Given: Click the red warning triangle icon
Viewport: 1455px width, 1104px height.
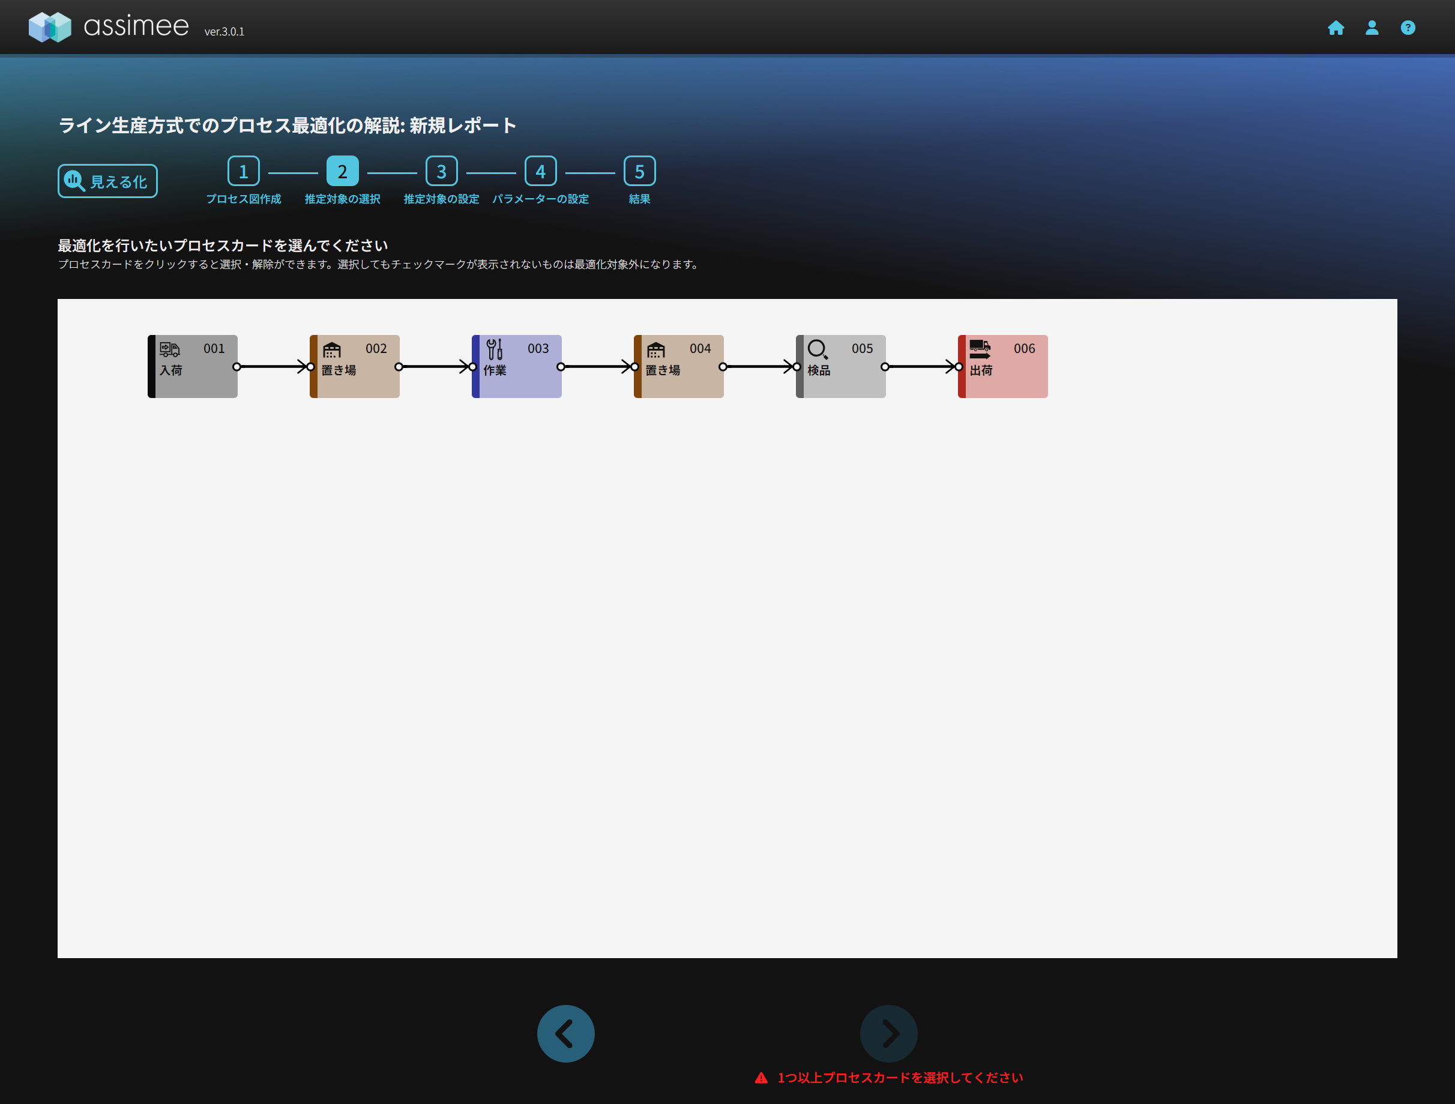Looking at the screenshot, I should click(761, 1078).
